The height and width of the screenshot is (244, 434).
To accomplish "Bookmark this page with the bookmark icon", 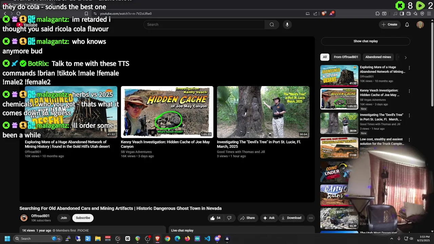I will (86, 14).
